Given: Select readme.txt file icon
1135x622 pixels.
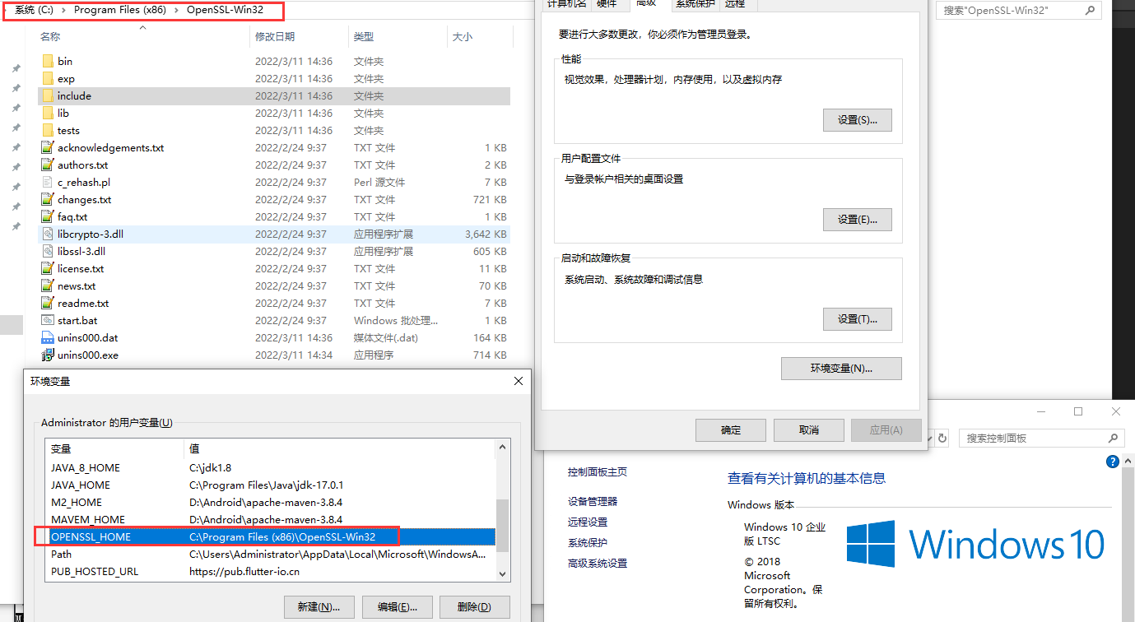Looking at the screenshot, I should tap(48, 303).
